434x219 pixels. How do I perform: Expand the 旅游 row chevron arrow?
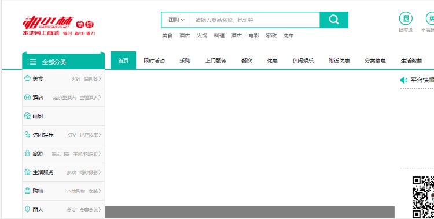pyautogui.click(x=100, y=154)
